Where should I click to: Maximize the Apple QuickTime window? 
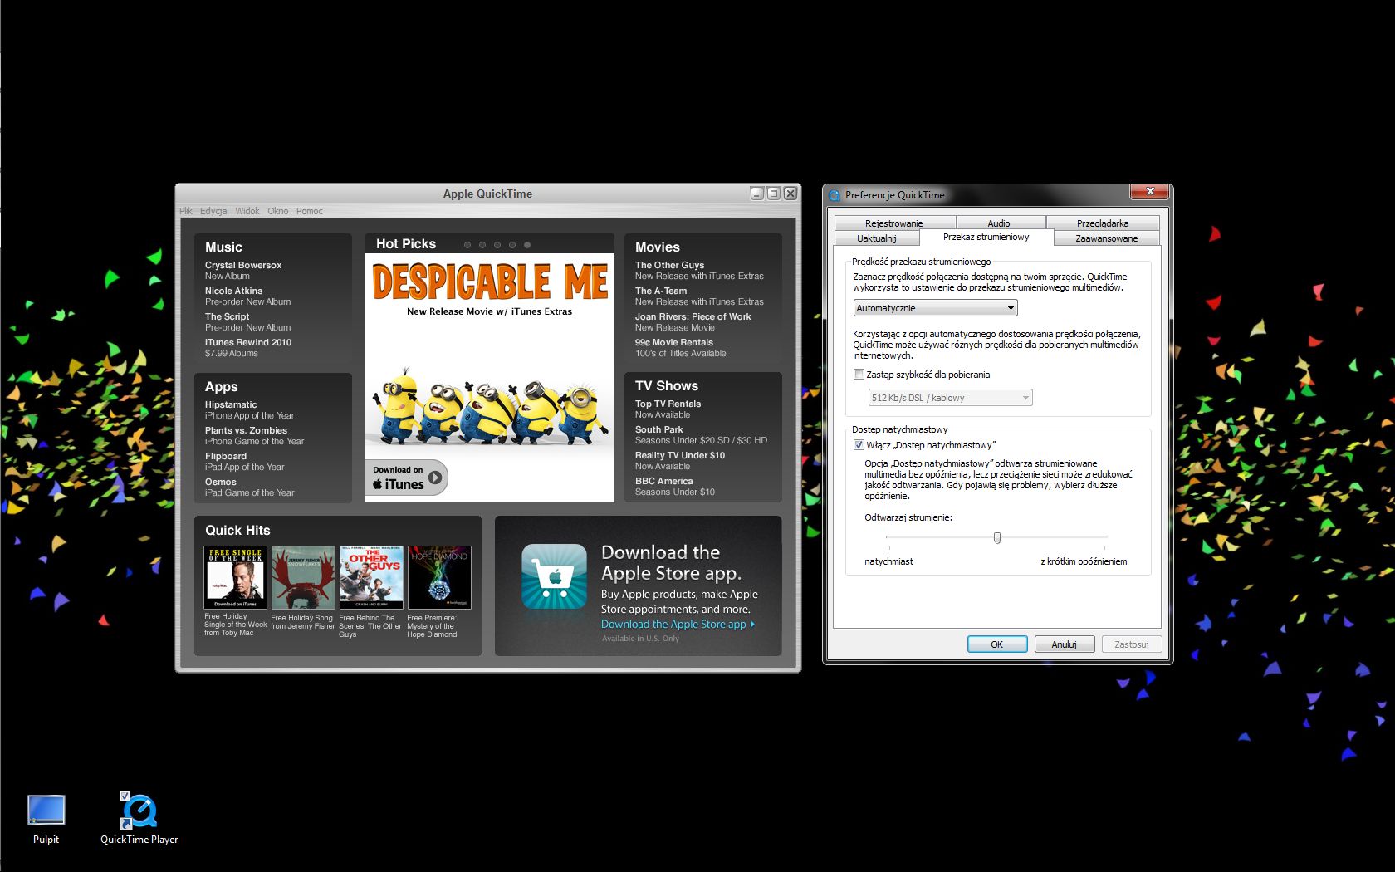click(x=773, y=194)
